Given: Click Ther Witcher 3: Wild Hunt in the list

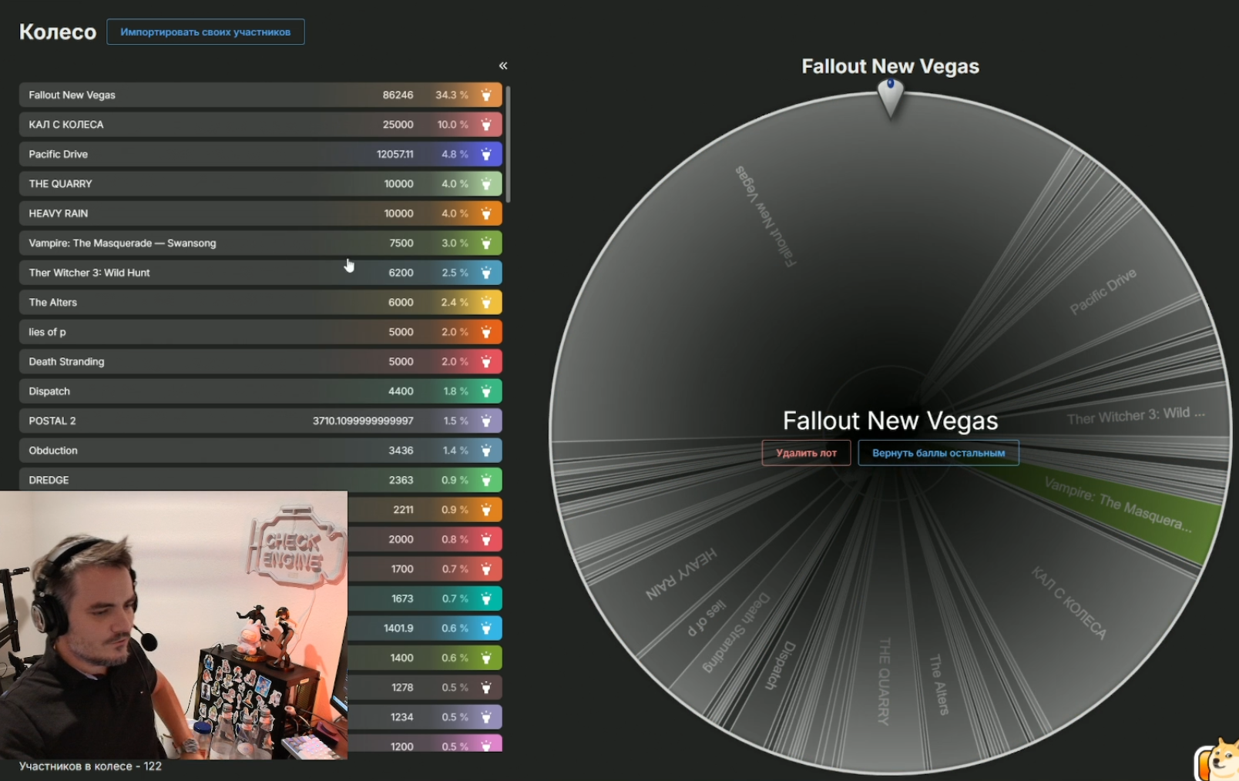Looking at the screenshot, I should pyautogui.click(x=89, y=273).
